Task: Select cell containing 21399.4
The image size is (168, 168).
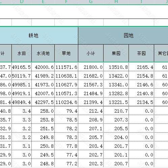Action: pos(91,102)
